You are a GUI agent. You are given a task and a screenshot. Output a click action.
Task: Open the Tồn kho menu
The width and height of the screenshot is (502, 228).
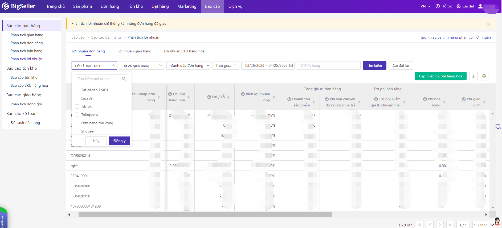point(135,6)
